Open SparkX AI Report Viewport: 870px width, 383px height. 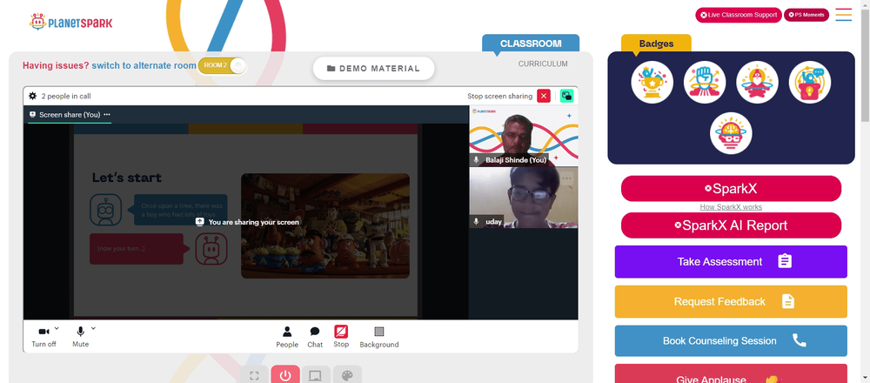[731, 225]
